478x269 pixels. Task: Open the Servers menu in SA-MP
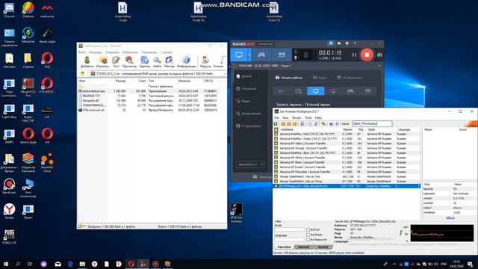[297, 117]
